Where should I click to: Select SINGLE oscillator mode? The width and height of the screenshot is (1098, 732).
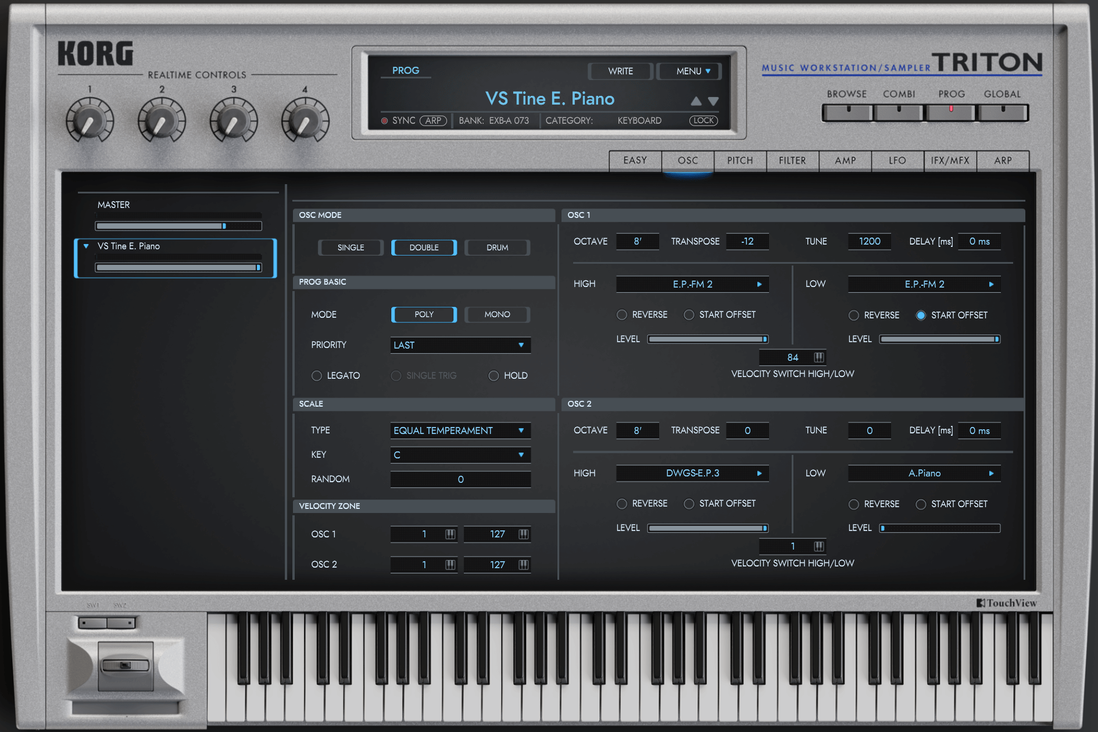[x=350, y=247]
